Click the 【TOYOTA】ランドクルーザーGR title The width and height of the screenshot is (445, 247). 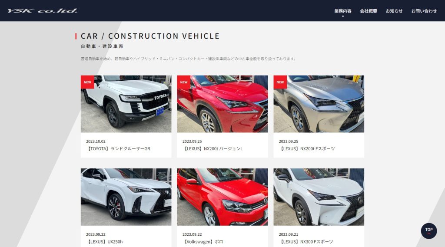point(118,148)
